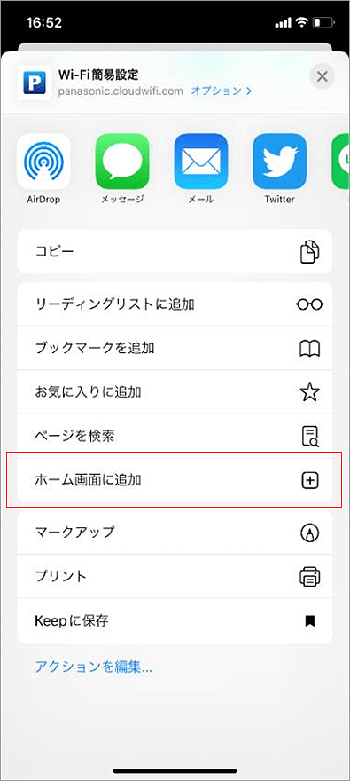The height and width of the screenshot is (781, 350).
Task: Select ホーム画面に追加 option
Action: click(x=175, y=479)
